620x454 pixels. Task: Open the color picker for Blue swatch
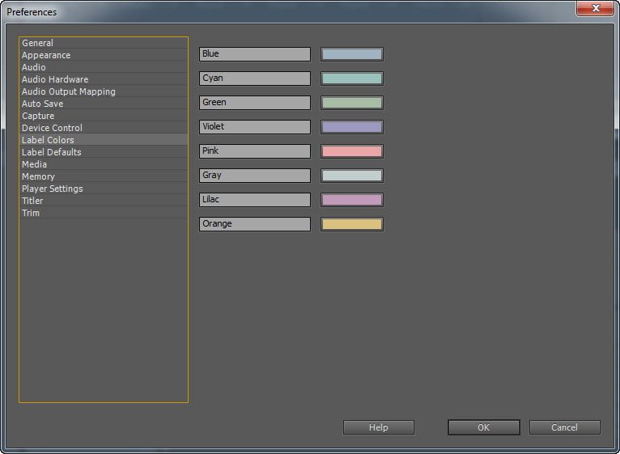352,54
